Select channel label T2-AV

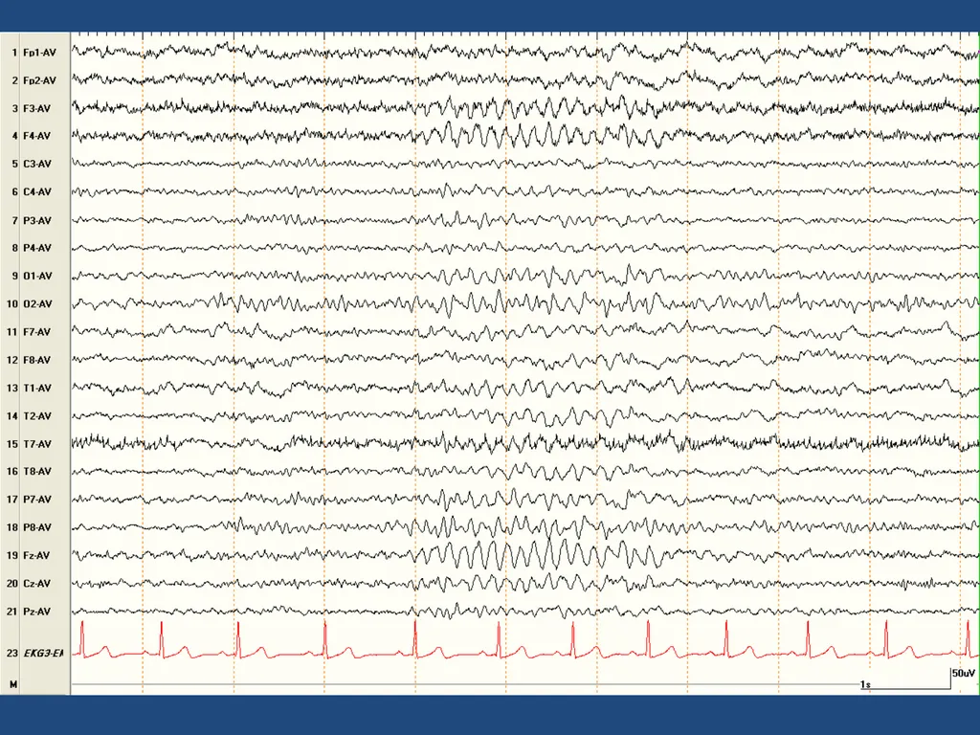(x=37, y=415)
